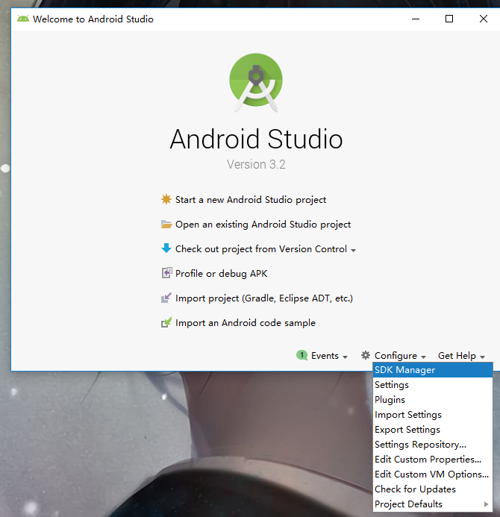The height and width of the screenshot is (517, 500).
Task: Select Check for Updates entry
Action: (x=433, y=489)
